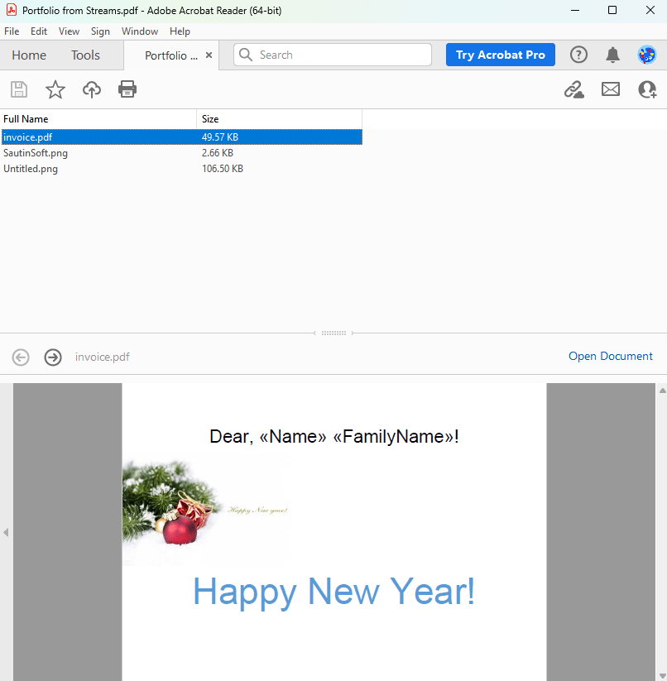Select SautinSoft.png in the file list

36,153
